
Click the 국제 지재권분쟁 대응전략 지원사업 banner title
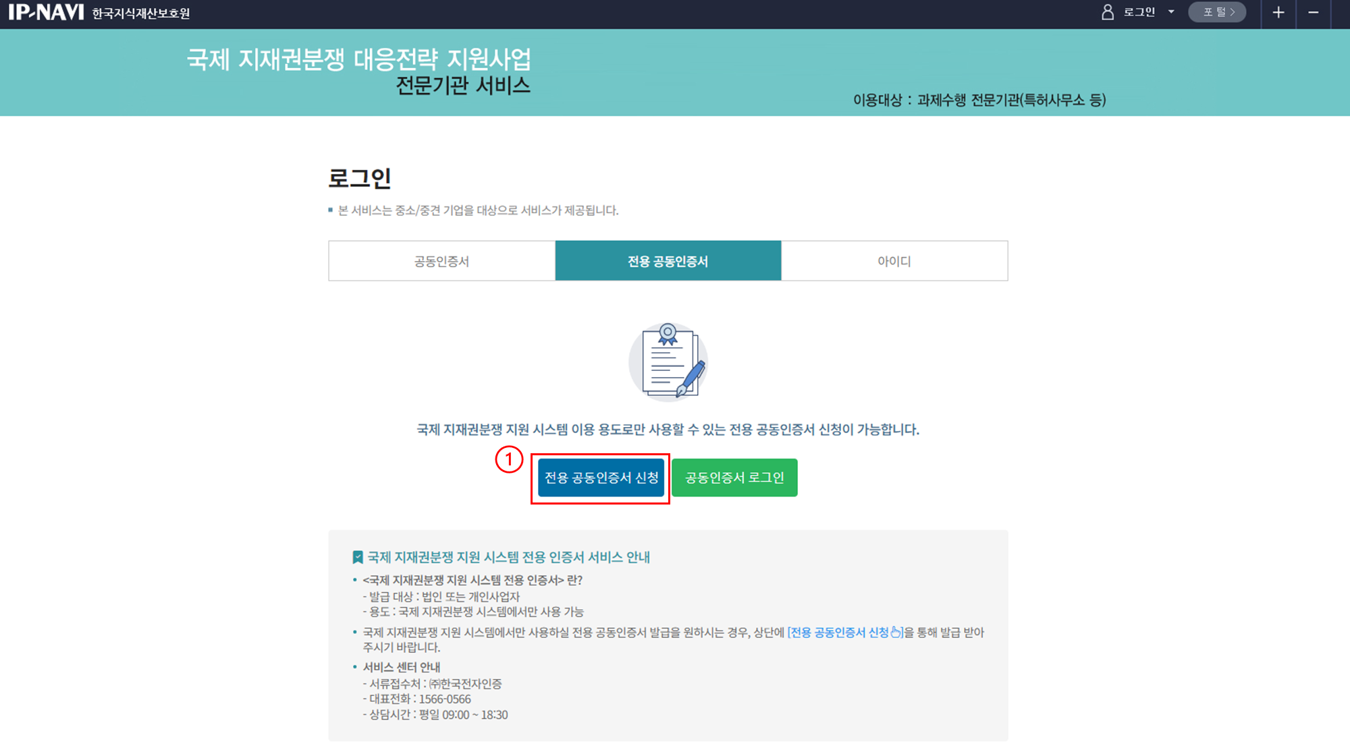(x=359, y=59)
